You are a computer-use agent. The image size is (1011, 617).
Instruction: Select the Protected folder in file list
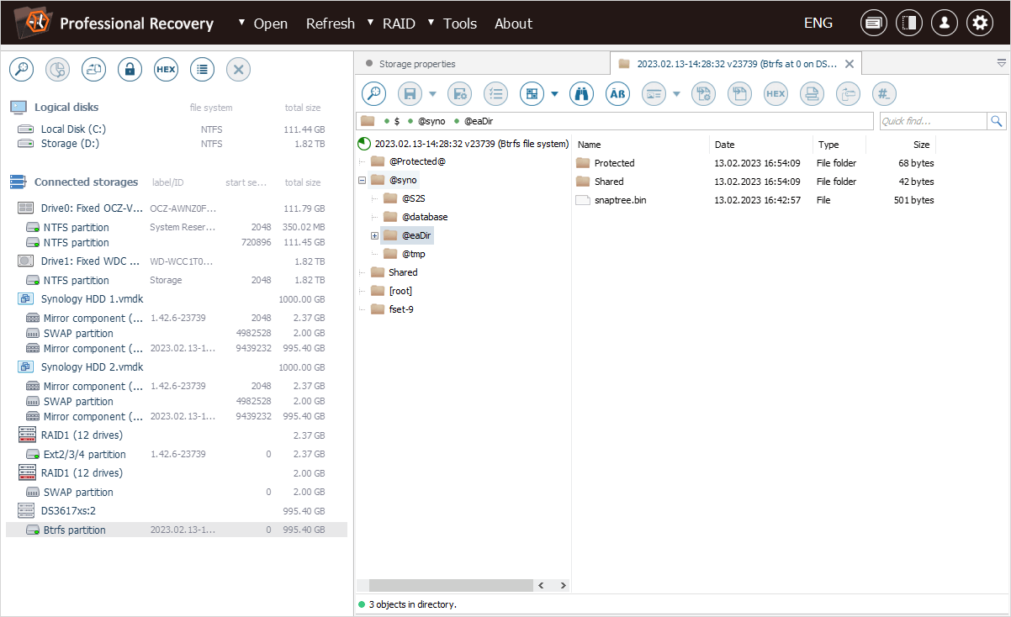(614, 163)
